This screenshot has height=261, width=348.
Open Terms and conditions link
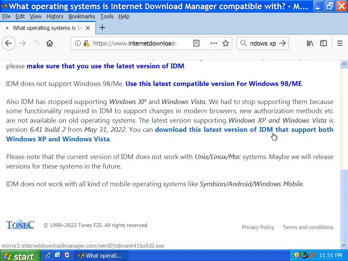[308, 227]
